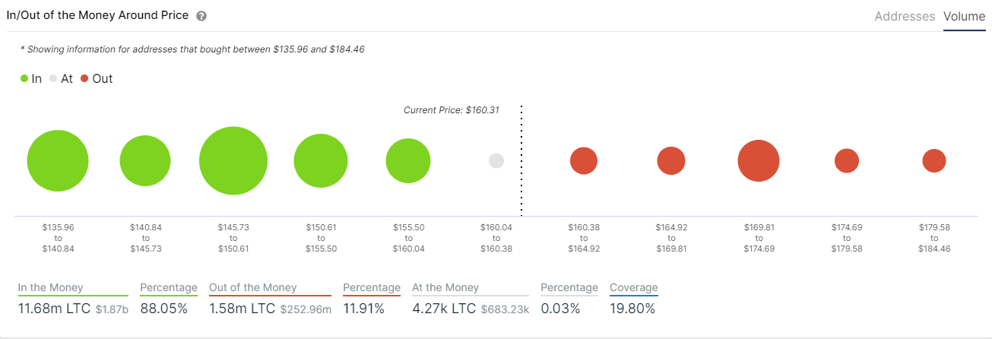
Task: Toggle the red Out legend item
Action: coord(97,78)
